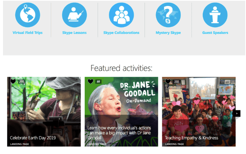Image resolution: width=246 pixels, height=154 pixels.
Task: Select the Skype Collaborations group icon
Action: [x=121, y=15]
